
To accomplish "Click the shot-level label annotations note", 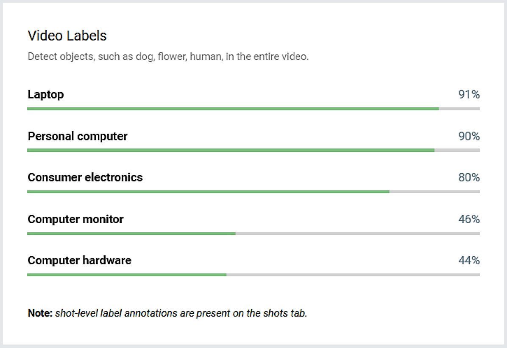I will pos(167,313).
